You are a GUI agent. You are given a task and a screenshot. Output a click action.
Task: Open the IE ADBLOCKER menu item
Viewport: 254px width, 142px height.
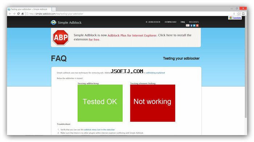pos(153,22)
